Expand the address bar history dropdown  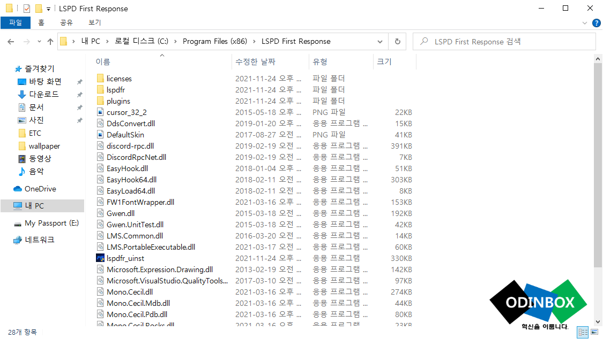(x=380, y=41)
